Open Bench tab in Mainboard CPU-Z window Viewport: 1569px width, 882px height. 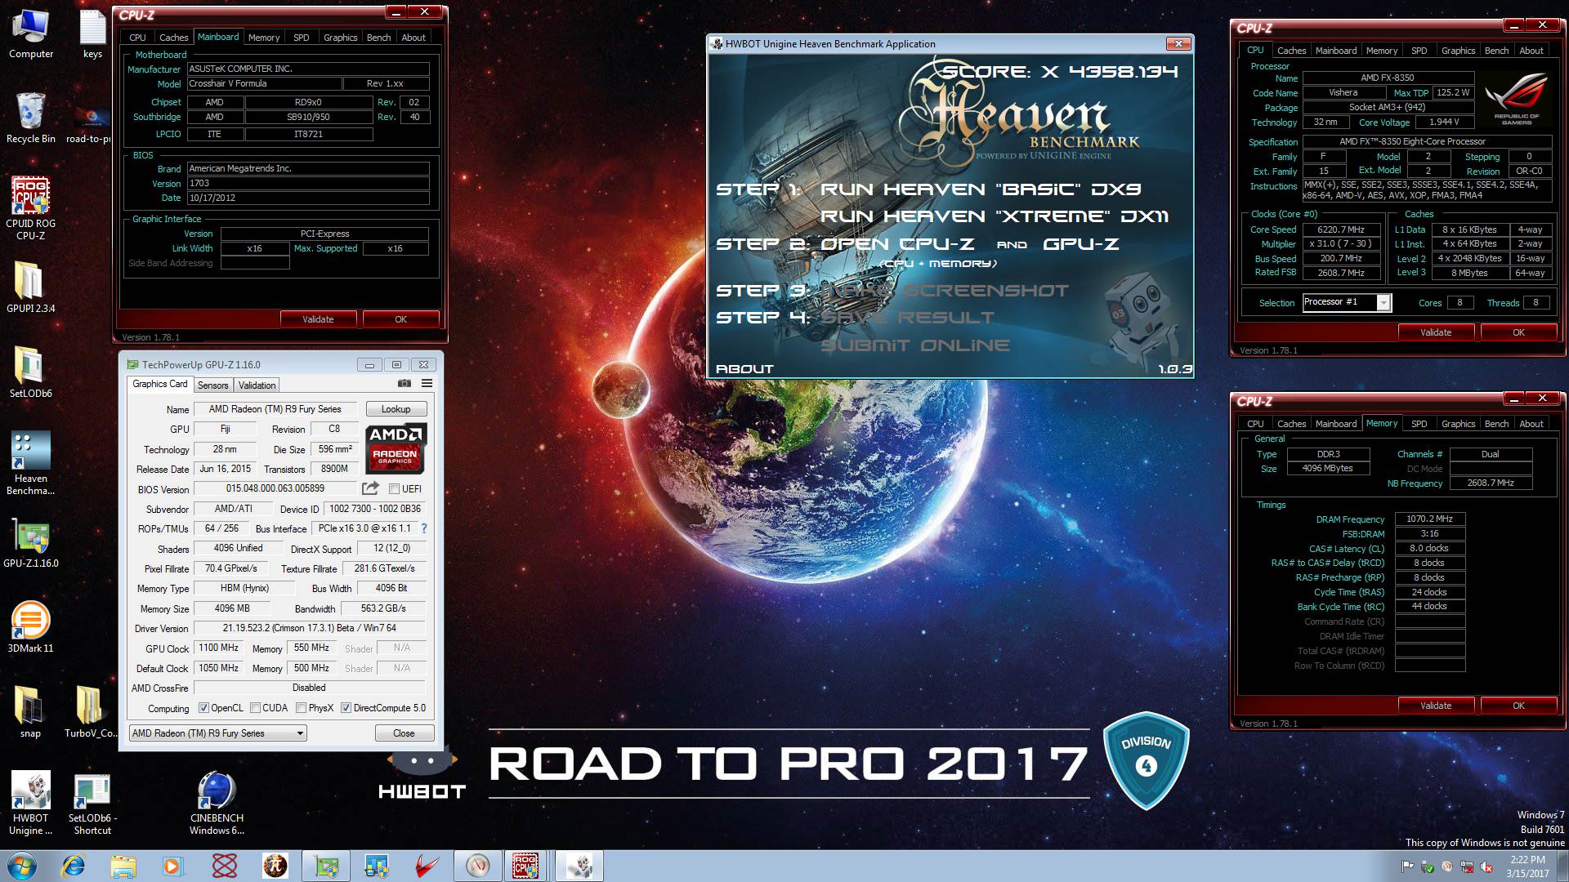click(x=378, y=38)
